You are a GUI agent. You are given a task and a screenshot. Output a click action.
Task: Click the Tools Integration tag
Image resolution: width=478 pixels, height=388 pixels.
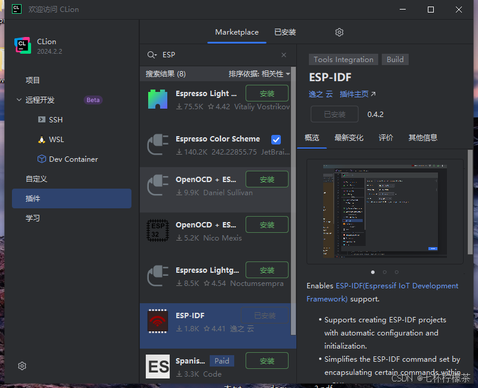click(344, 59)
